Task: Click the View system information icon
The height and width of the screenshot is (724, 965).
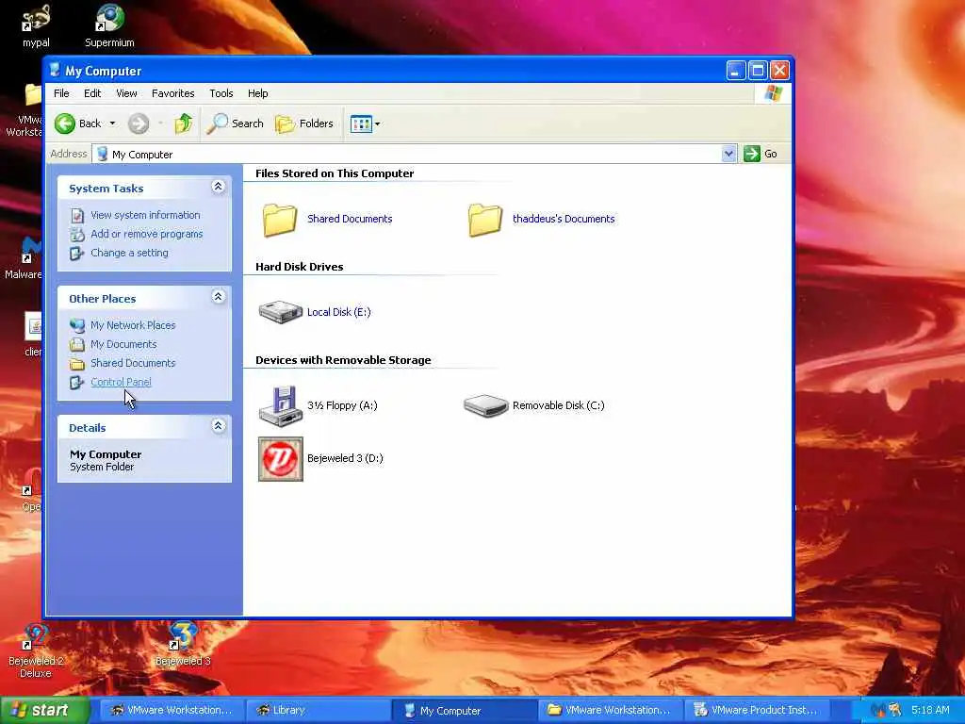Action: (x=77, y=216)
